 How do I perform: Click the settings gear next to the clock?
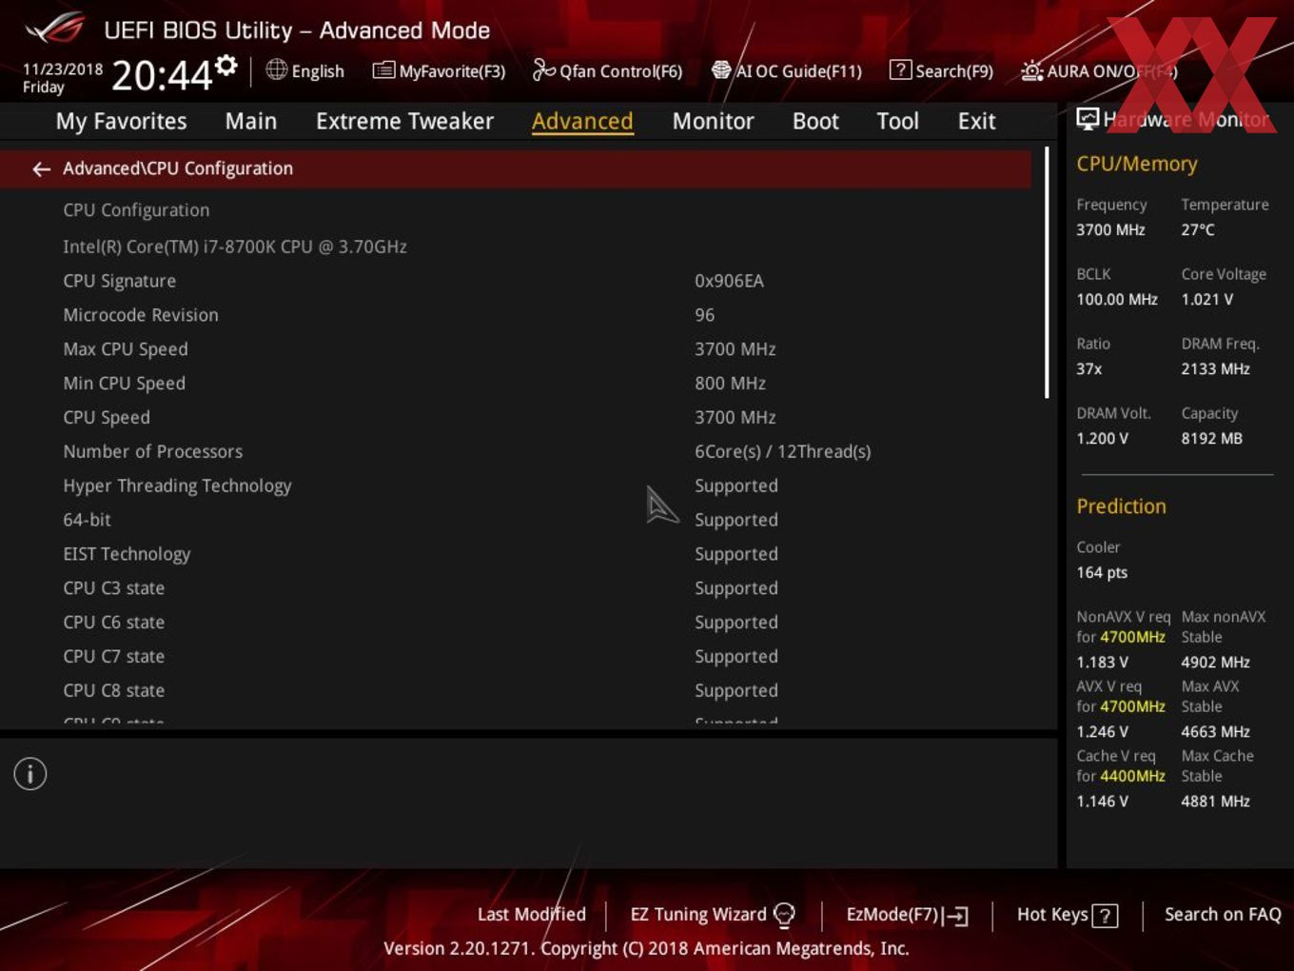click(226, 66)
